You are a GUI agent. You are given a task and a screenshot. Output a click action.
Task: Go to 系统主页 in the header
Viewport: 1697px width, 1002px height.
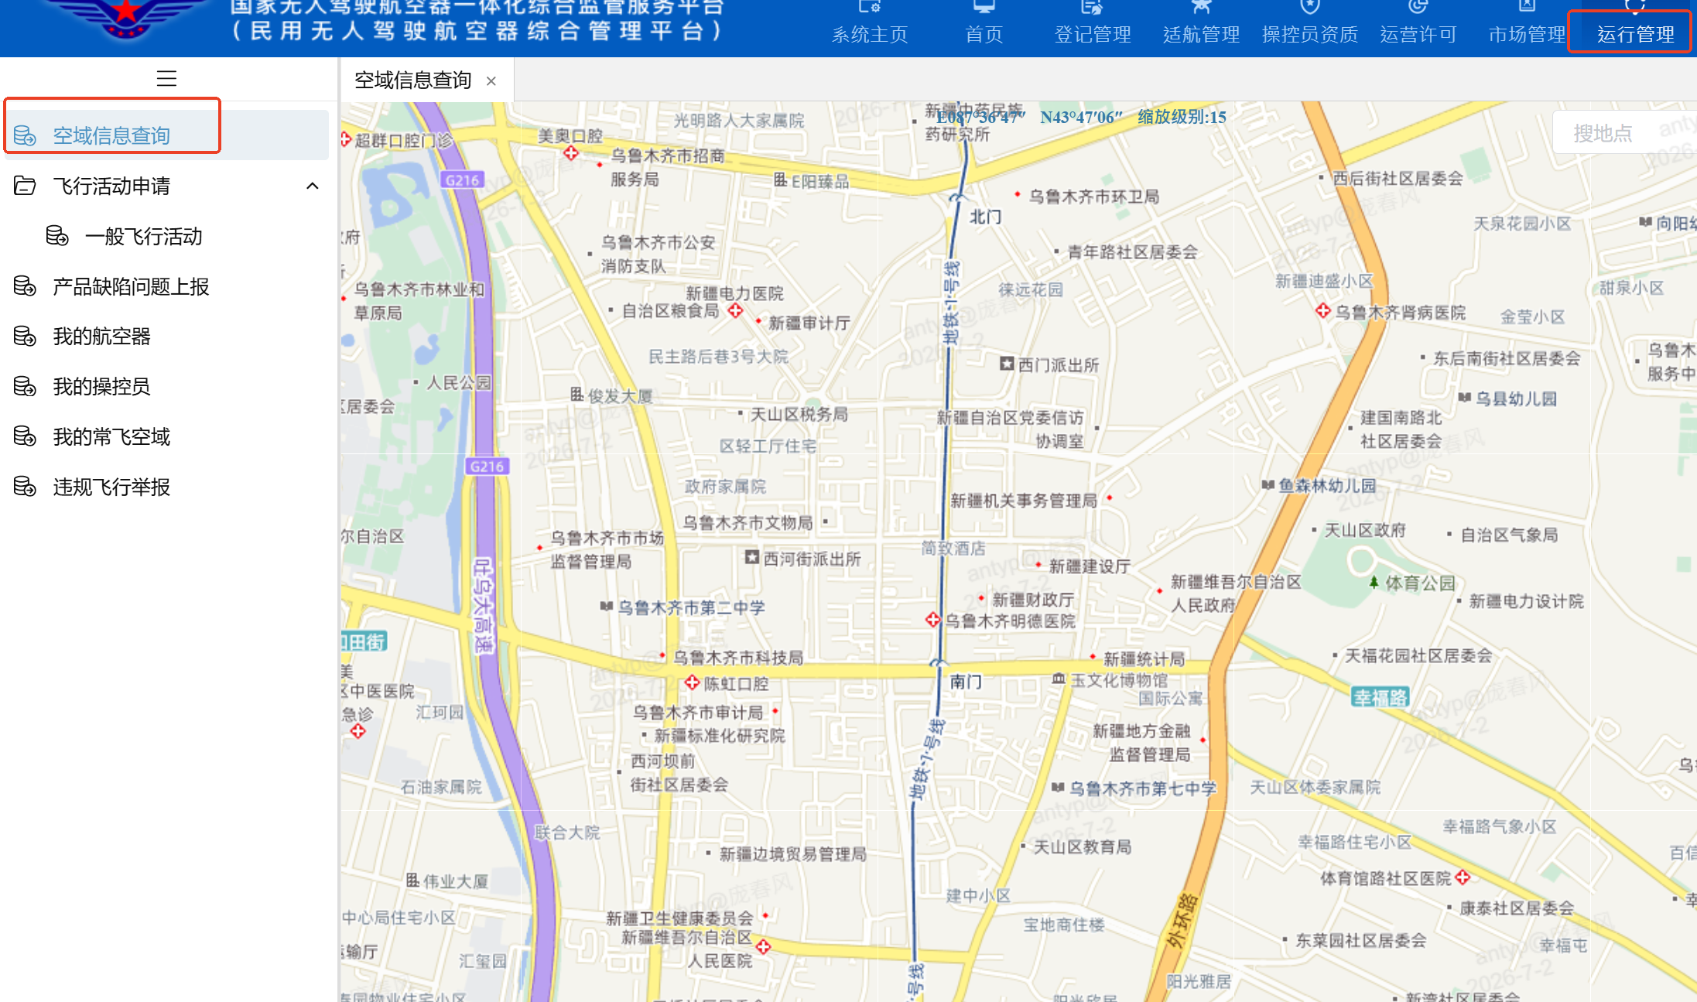coord(870,33)
